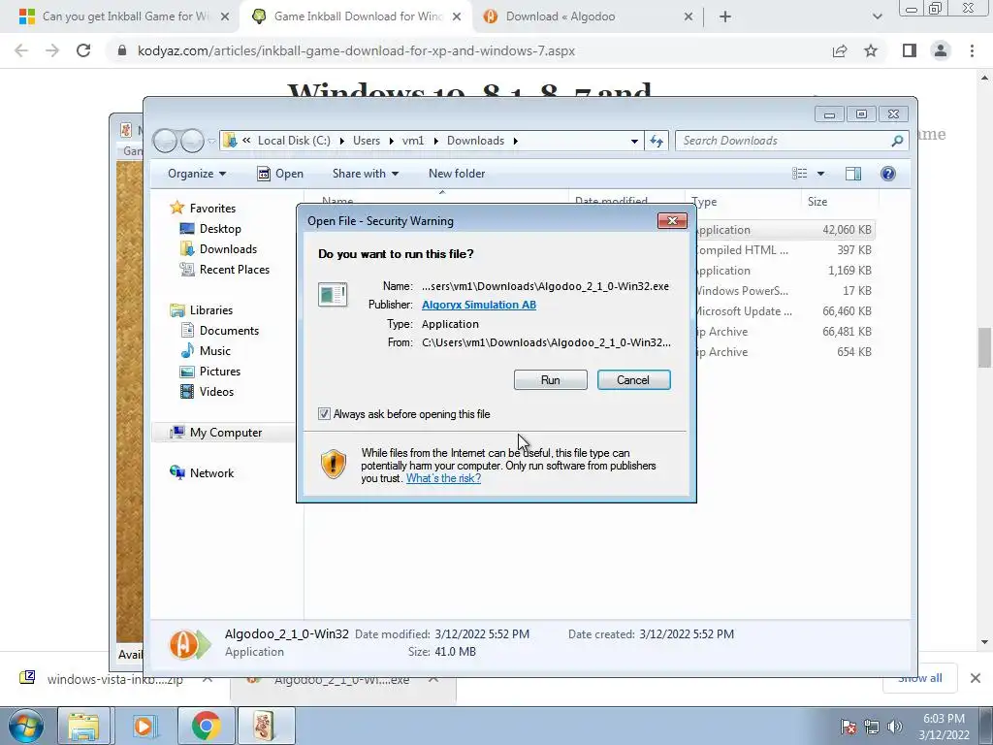Toggle Chrome side panel icon
This screenshot has height=745, width=993.
tap(910, 50)
